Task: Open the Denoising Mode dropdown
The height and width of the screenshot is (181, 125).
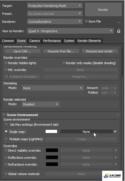Action: 53,88
